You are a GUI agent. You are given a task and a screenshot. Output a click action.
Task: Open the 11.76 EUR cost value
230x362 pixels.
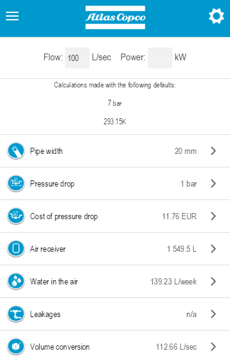point(179,216)
